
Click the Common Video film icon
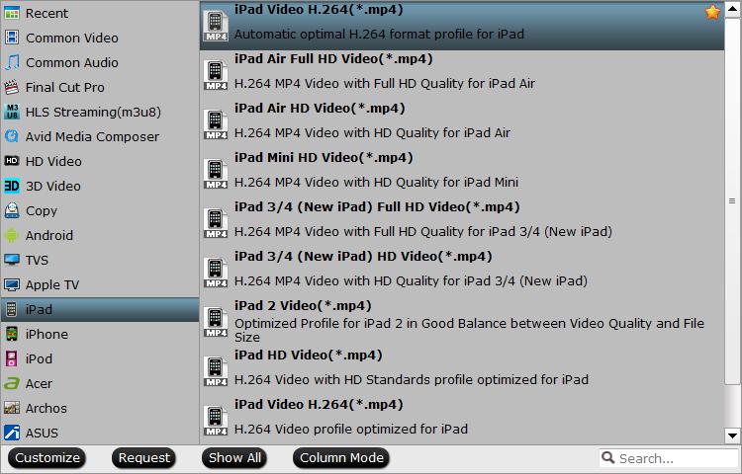(11, 38)
